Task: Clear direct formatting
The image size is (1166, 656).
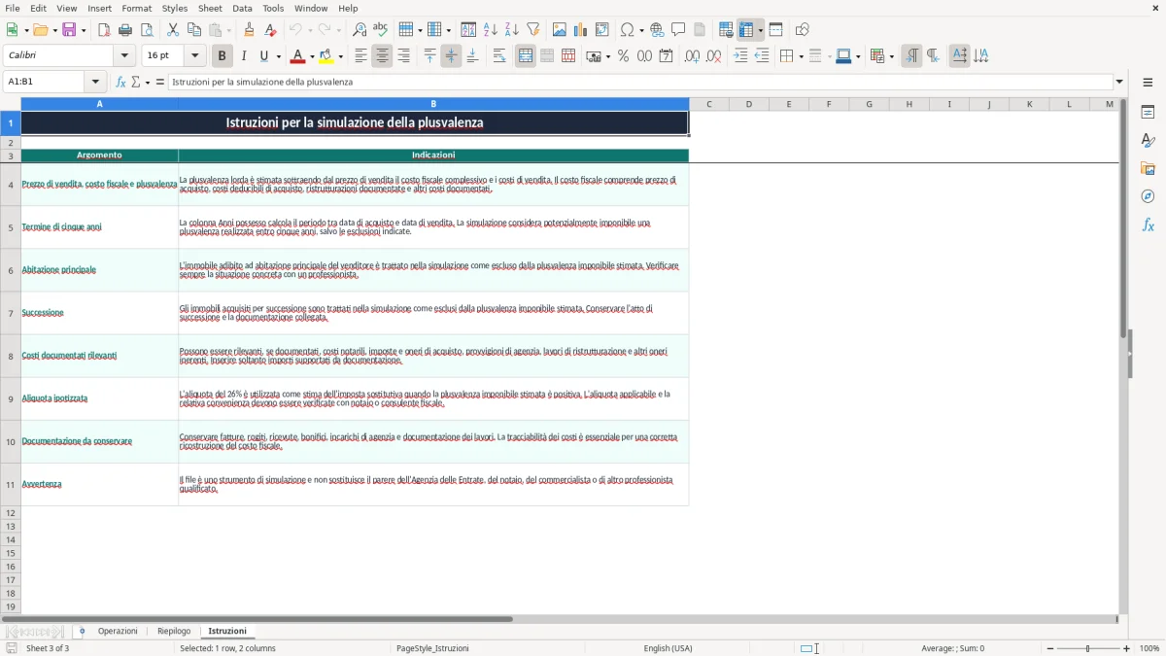Action: pos(271,30)
